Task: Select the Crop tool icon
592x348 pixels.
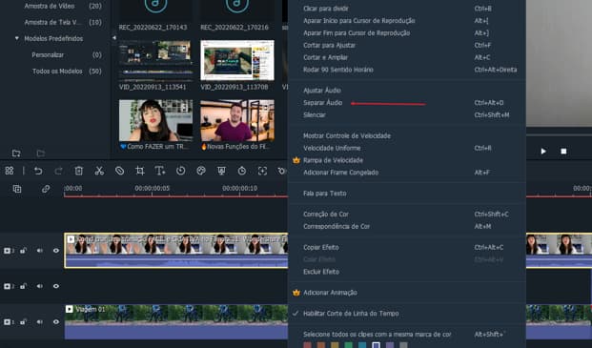Action: click(140, 171)
